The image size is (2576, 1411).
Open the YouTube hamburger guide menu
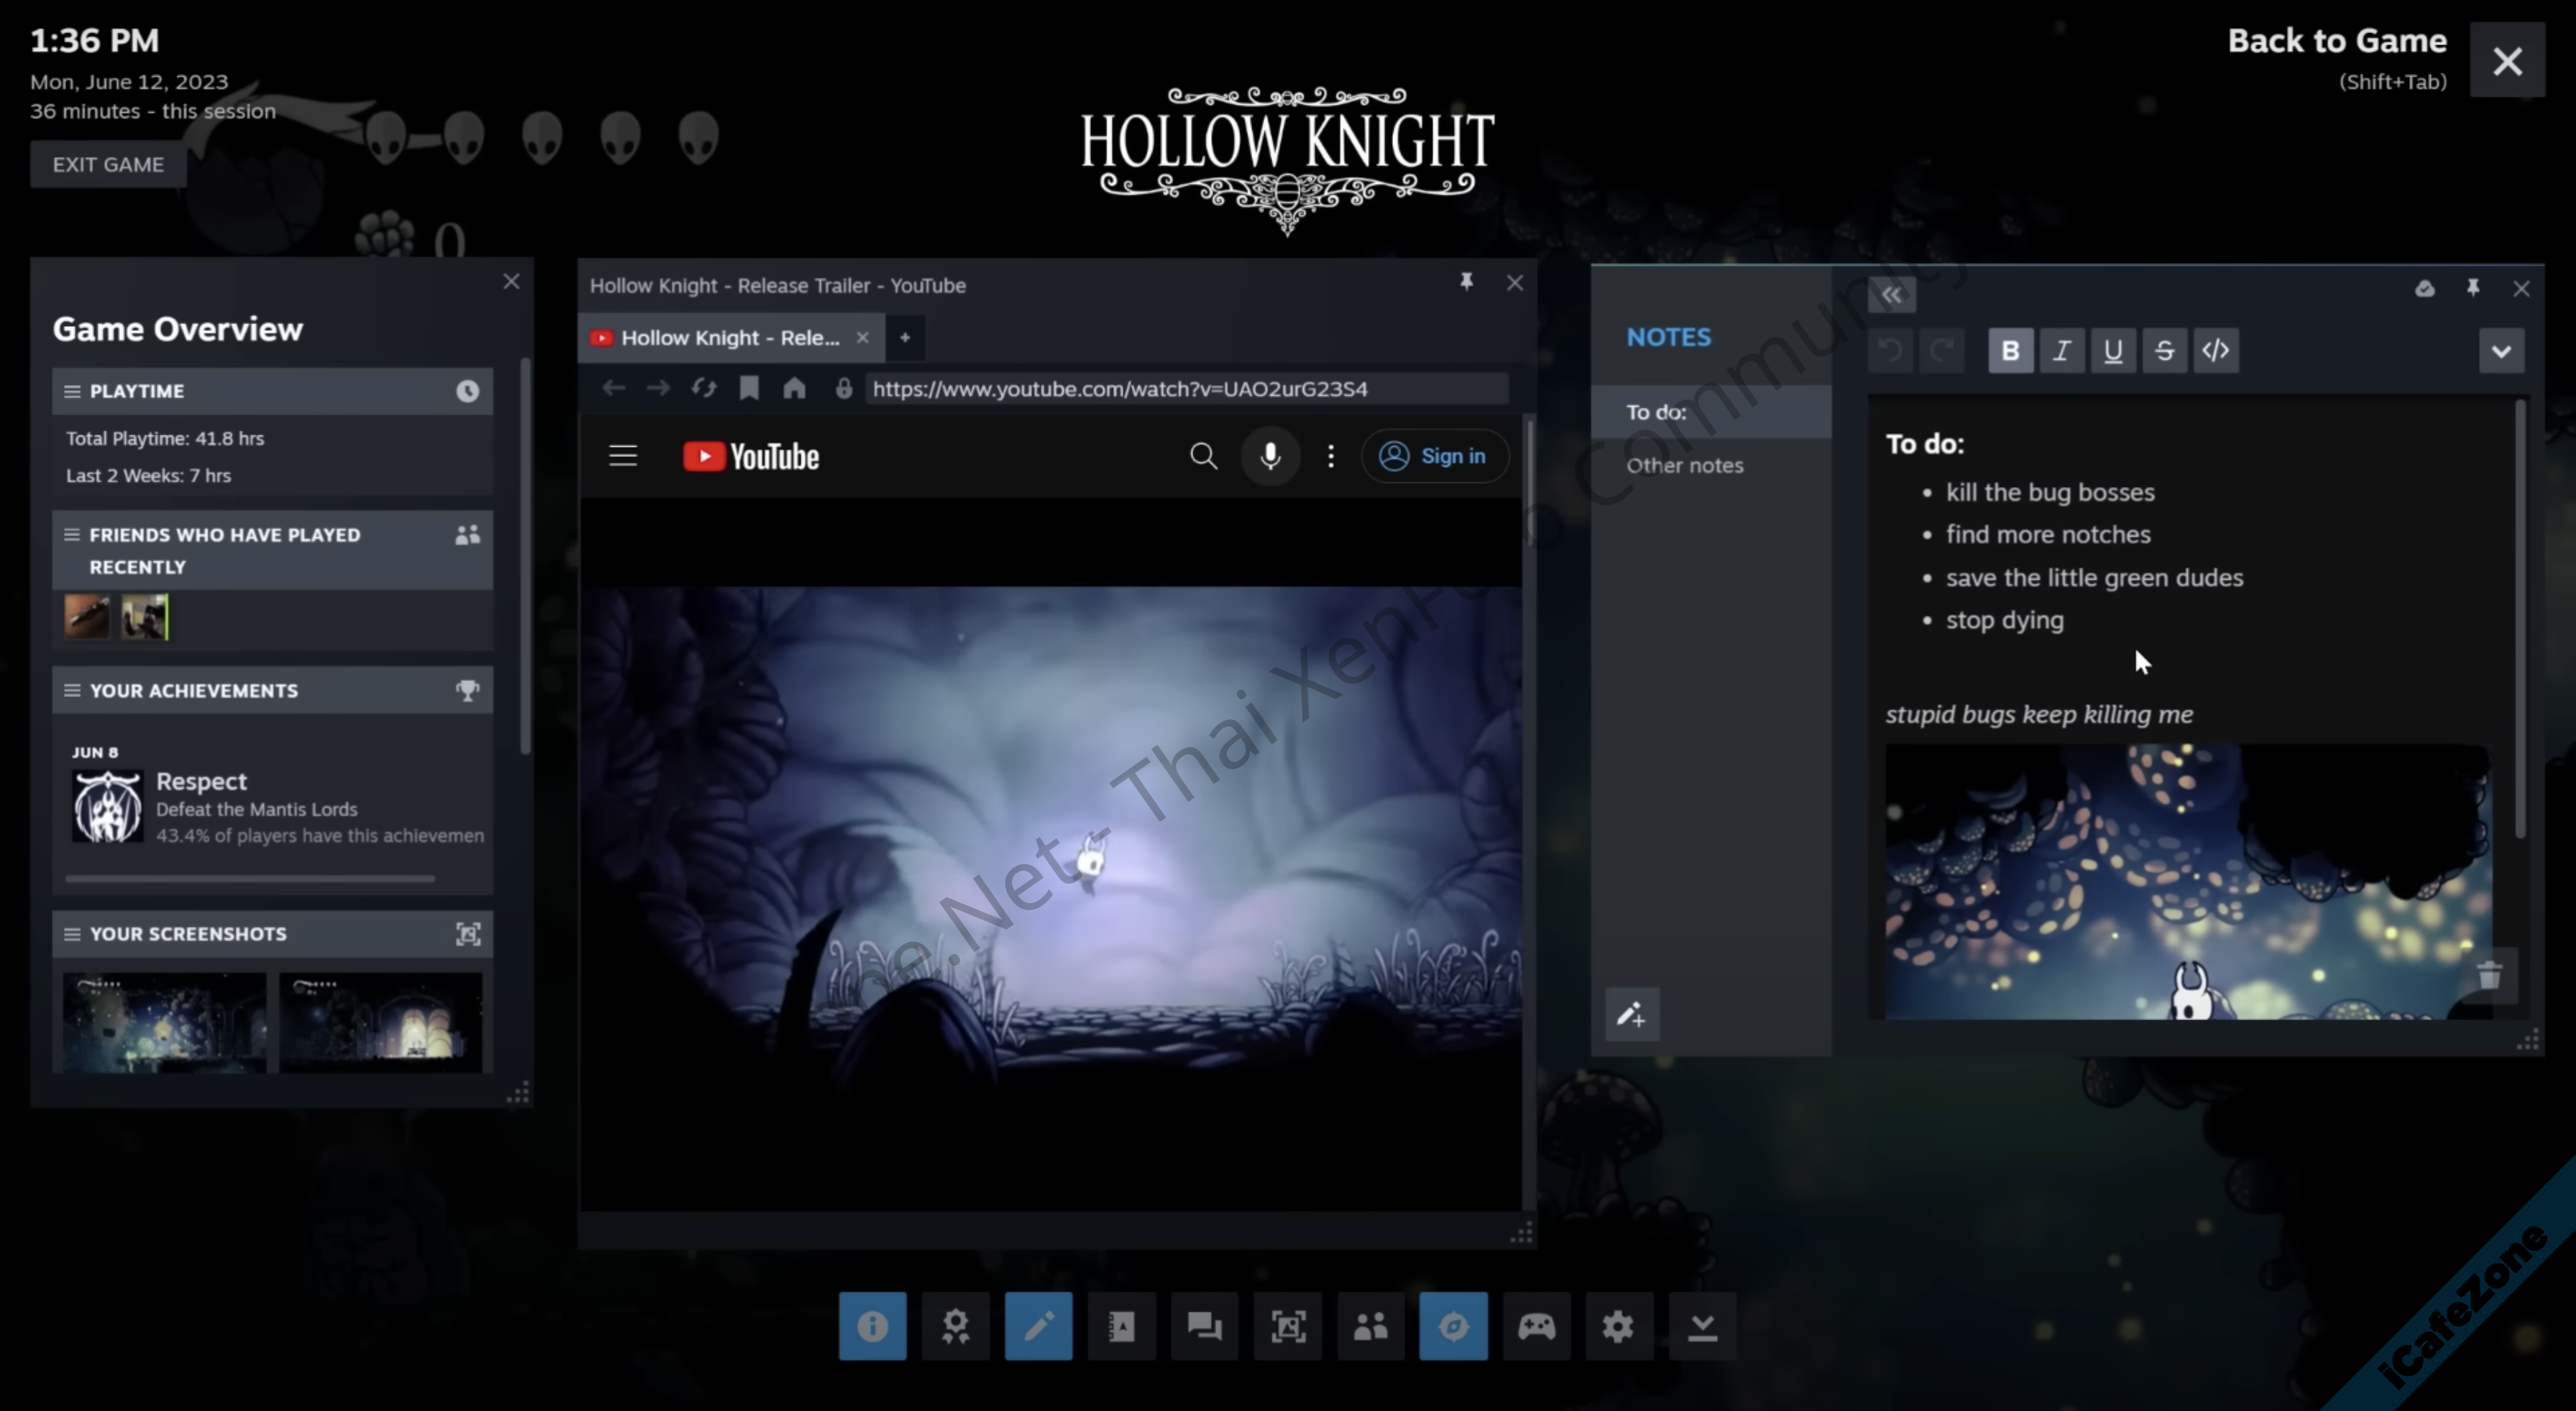tap(623, 457)
